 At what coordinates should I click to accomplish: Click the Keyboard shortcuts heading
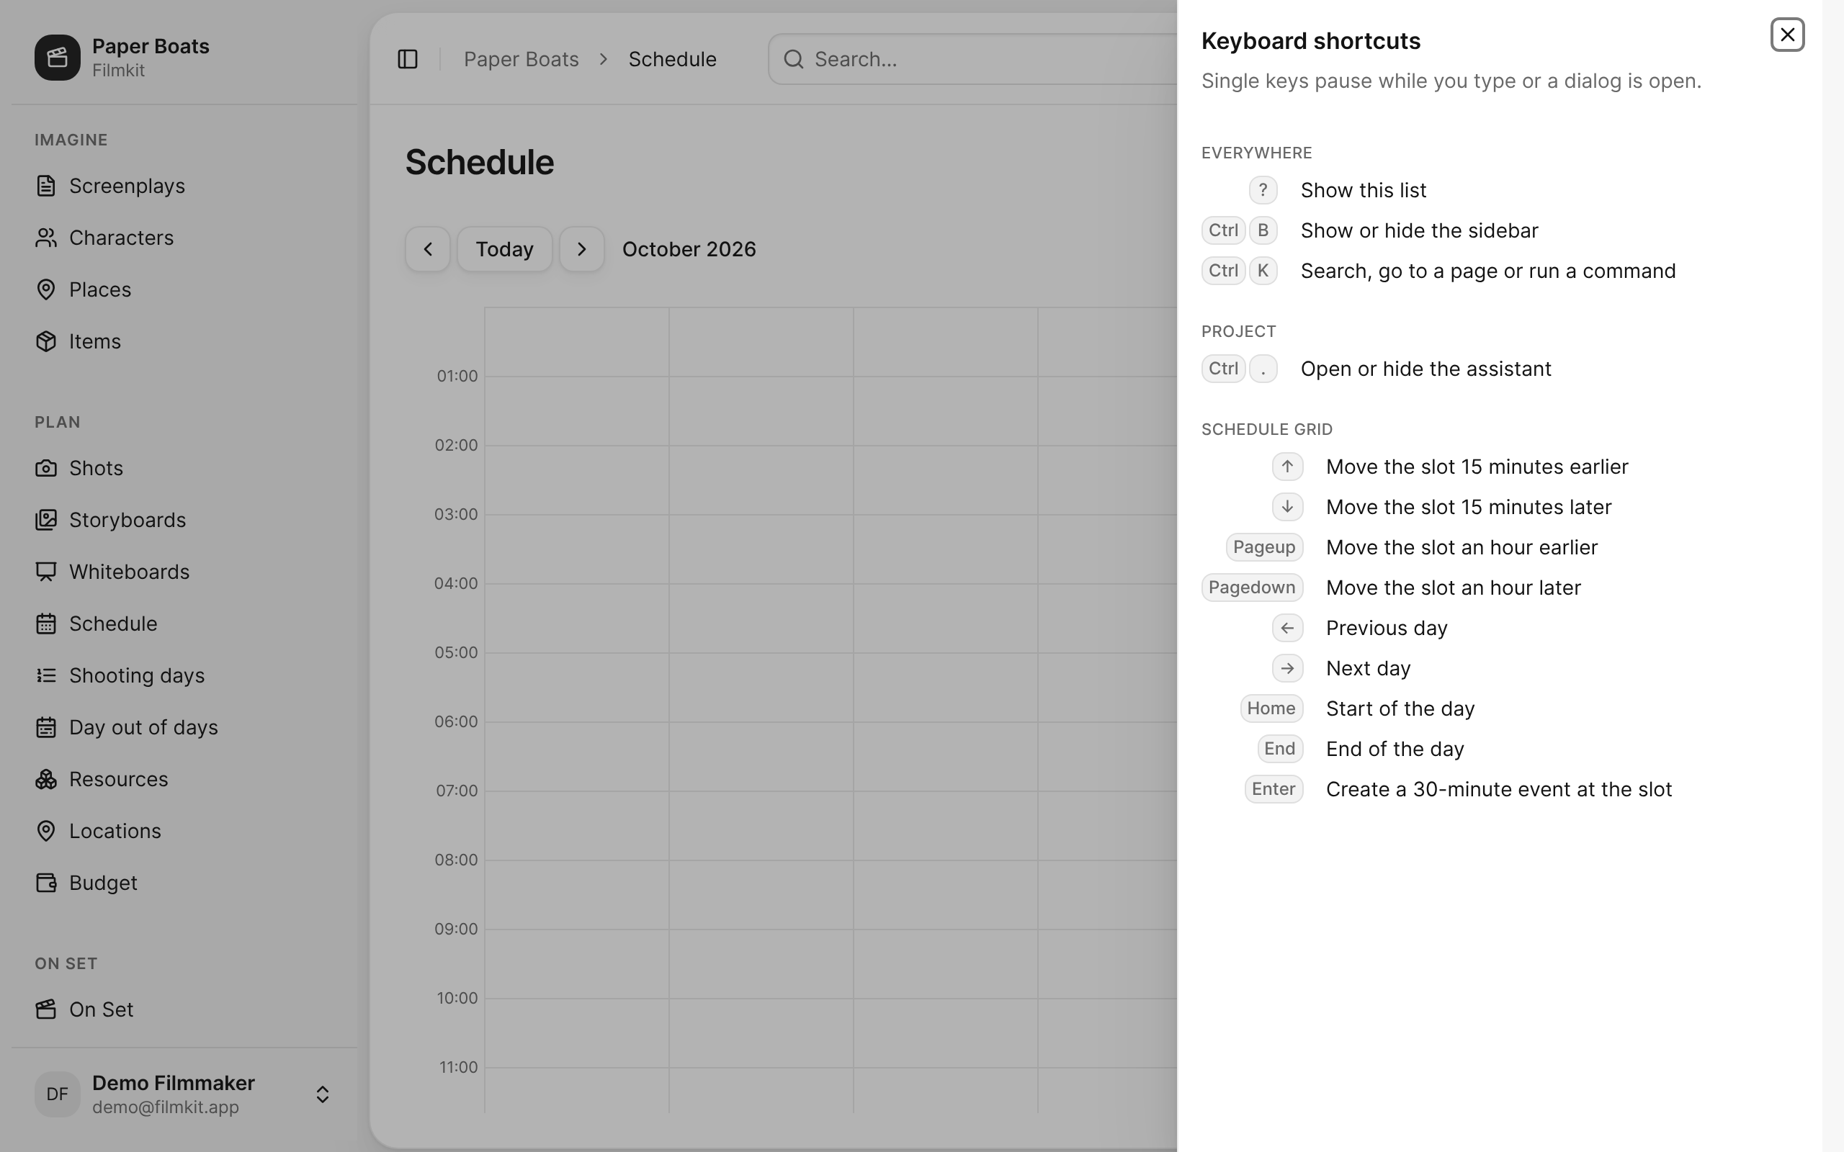(x=1311, y=40)
